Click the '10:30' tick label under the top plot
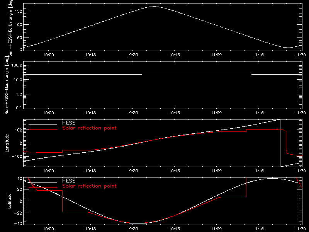Screen dimensions: 309x232 [x=132, y=55]
